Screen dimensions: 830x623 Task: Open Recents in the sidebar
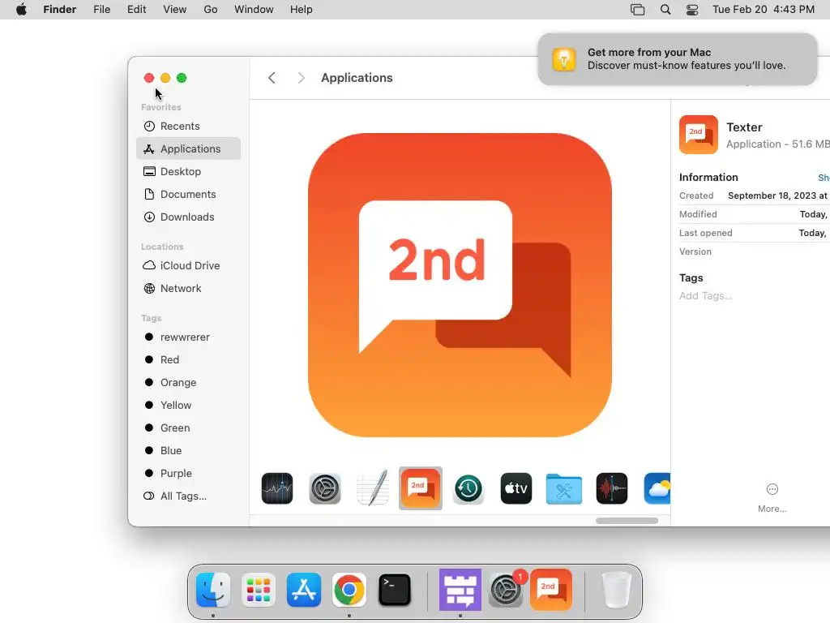(188, 126)
